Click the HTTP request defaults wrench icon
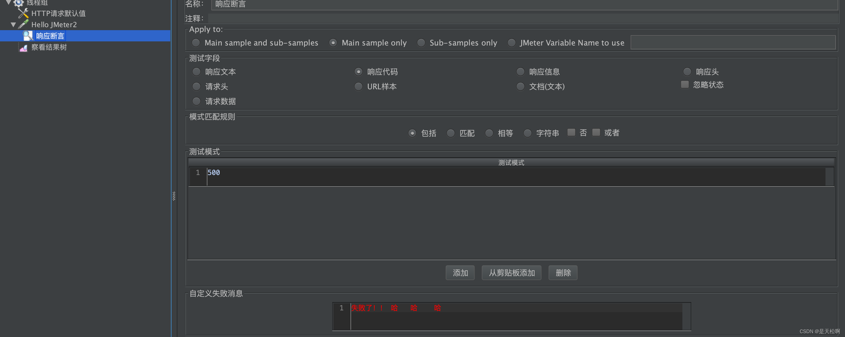845x337 pixels. pyautogui.click(x=23, y=13)
